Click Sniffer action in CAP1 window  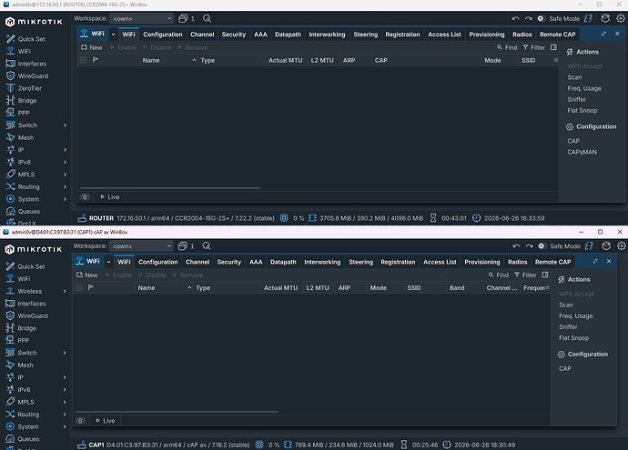tap(568, 326)
